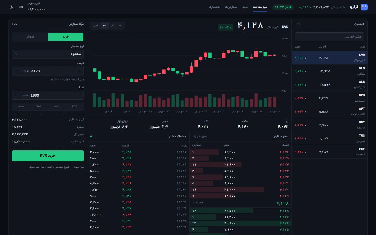Screen dimensions: 376x235
Task: Toggle the light/dark theme sun icon
Action: pyautogui.click(x=12, y=7)
